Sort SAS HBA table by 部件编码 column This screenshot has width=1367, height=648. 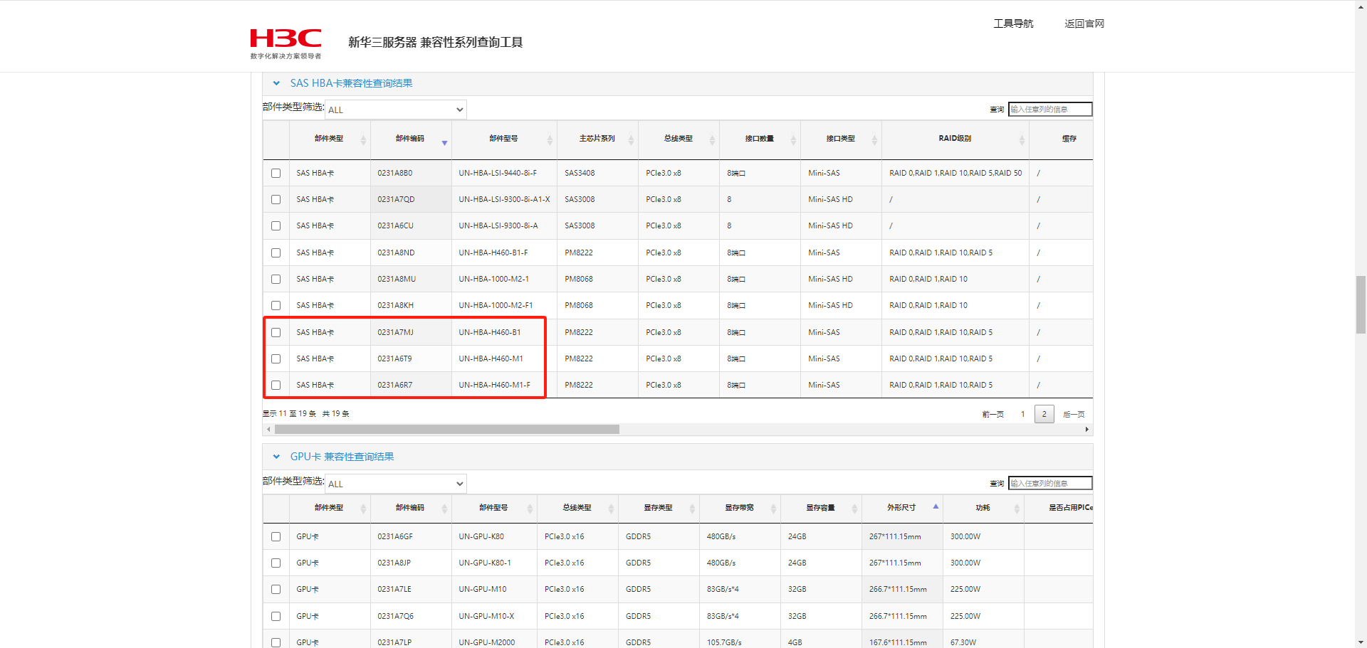coord(410,139)
